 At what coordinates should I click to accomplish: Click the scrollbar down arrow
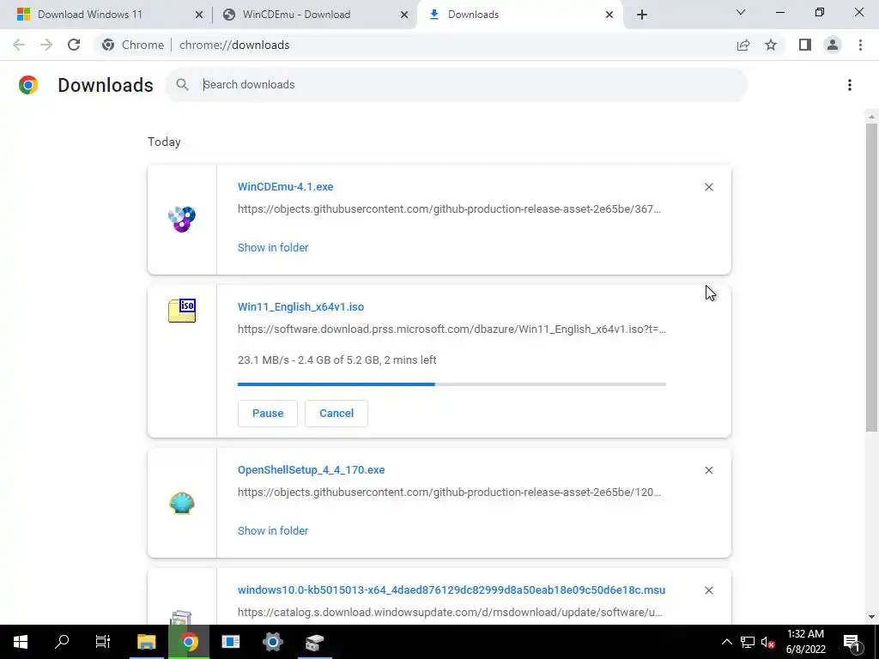[871, 617]
